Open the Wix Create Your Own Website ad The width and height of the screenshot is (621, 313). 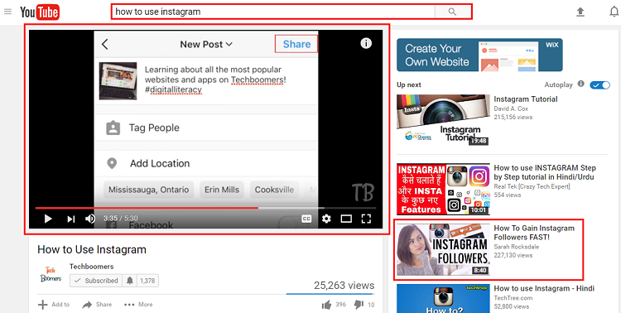pos(479,55)
